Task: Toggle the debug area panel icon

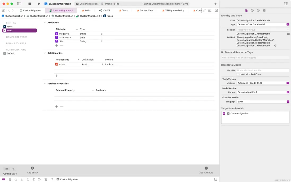Action: 216,179
